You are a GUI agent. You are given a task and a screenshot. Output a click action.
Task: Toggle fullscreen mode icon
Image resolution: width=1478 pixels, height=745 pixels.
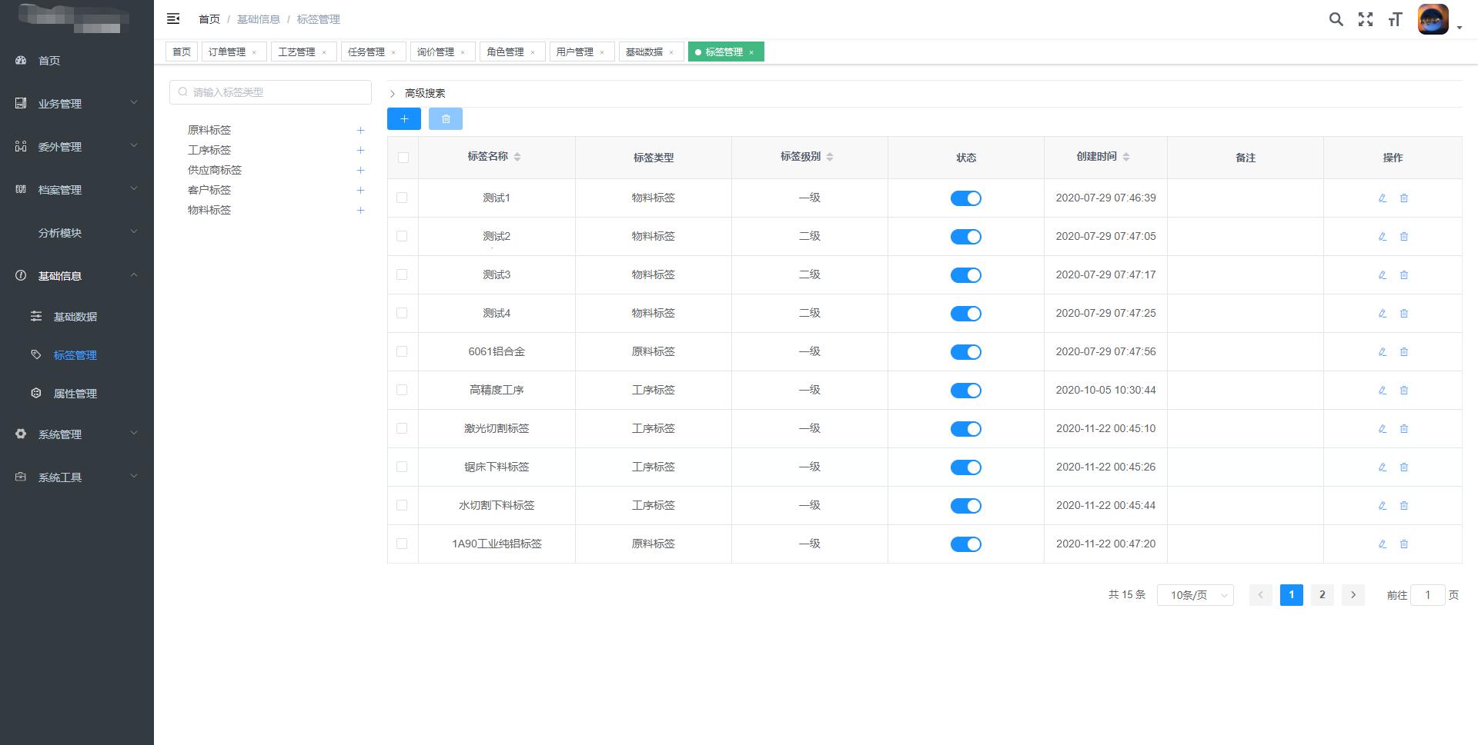click(x=1366, y=19)
